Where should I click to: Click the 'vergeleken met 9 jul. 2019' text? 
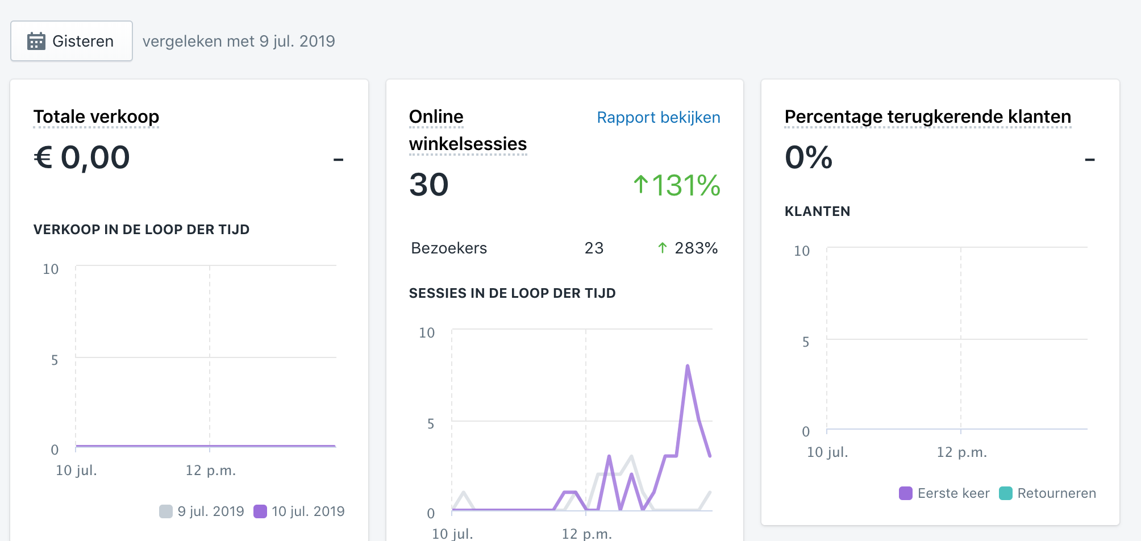coord(239,41)
